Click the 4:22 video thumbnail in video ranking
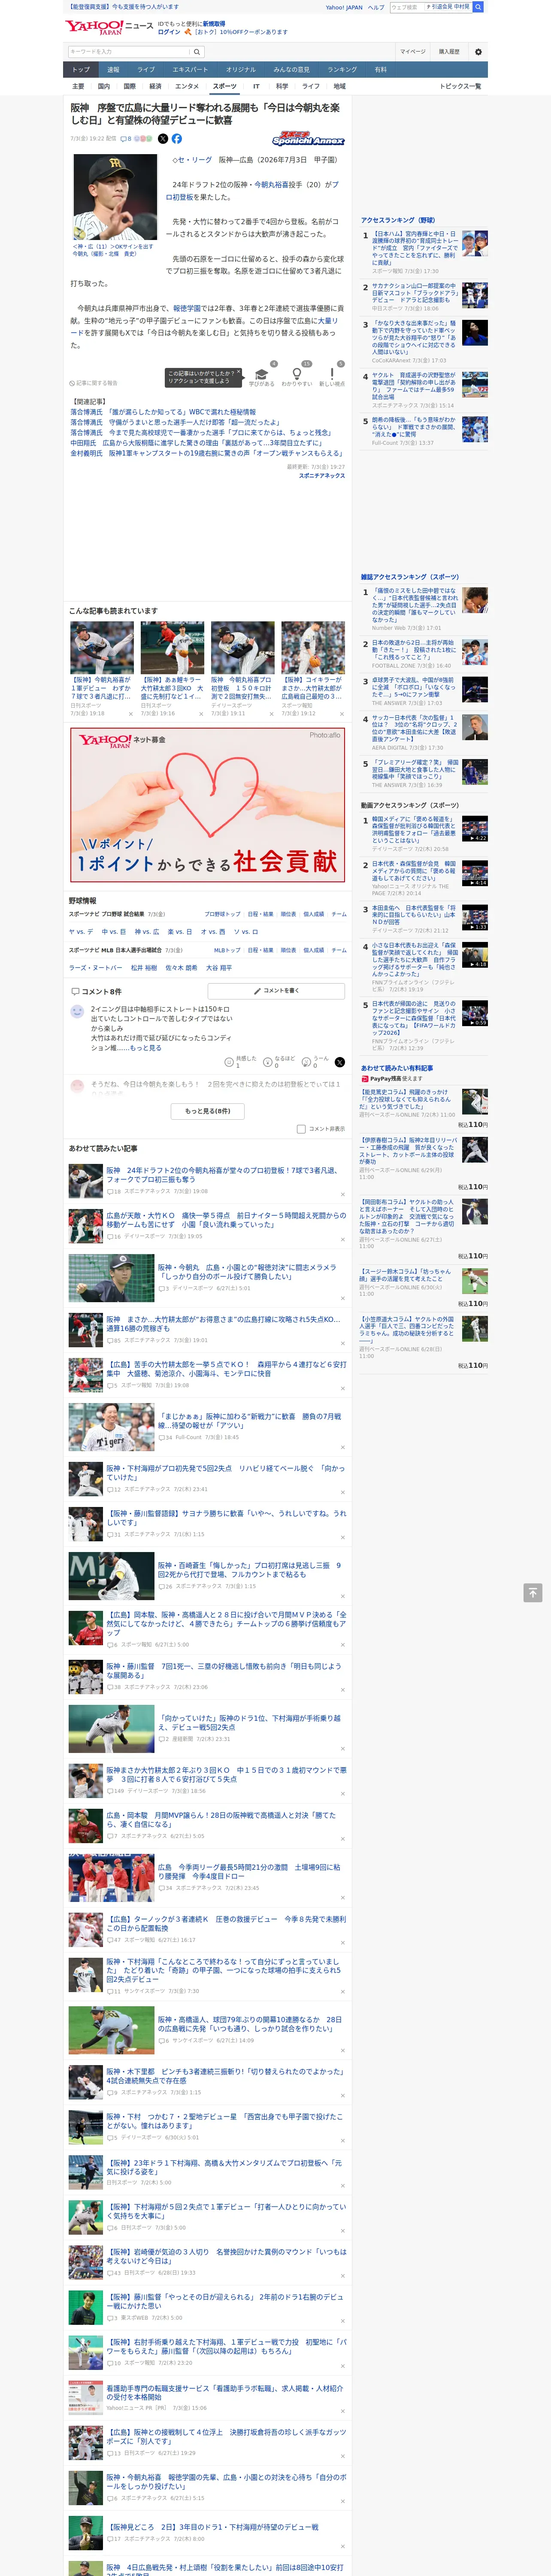This screenshot has height=2576, width=551. pyautogui.click(x=475, y=829)
